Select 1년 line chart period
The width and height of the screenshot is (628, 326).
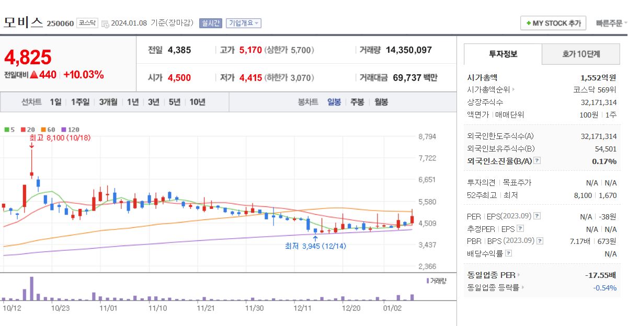(133, 102)
